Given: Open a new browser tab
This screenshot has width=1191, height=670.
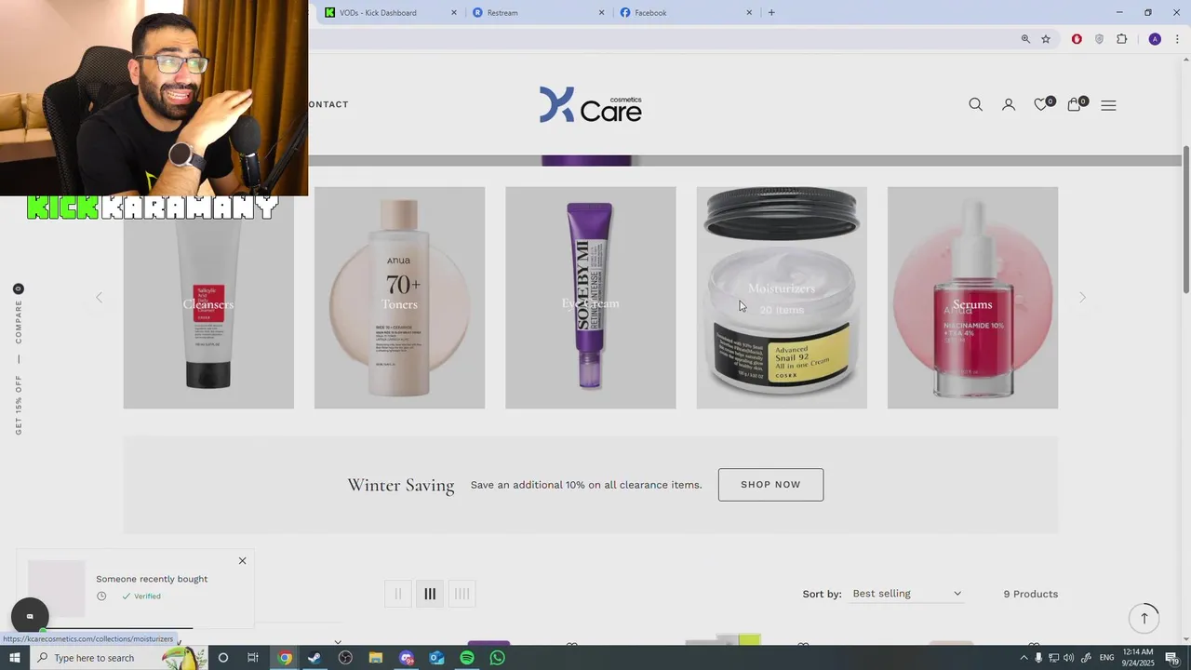Looking at the screenshot, I should click(771, 12).
